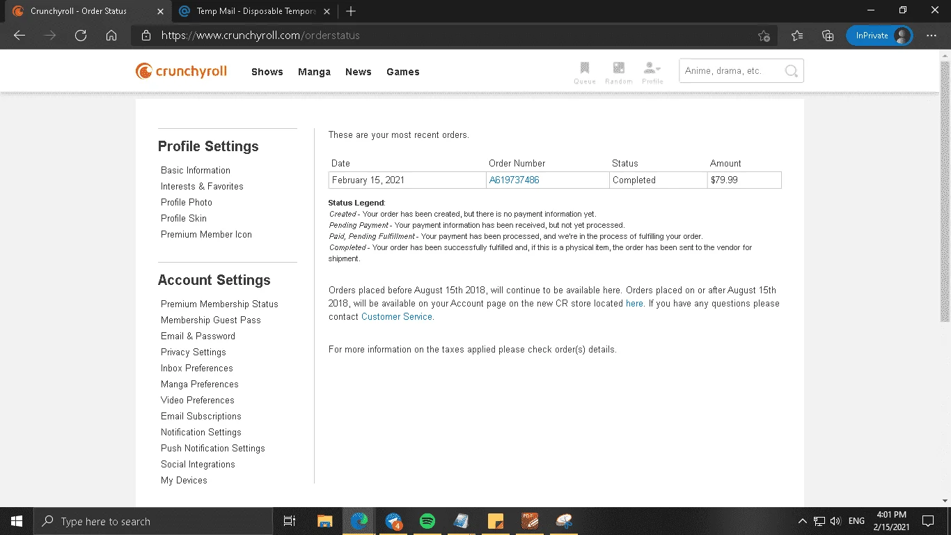Open the Random icon

tap(618, 72)
